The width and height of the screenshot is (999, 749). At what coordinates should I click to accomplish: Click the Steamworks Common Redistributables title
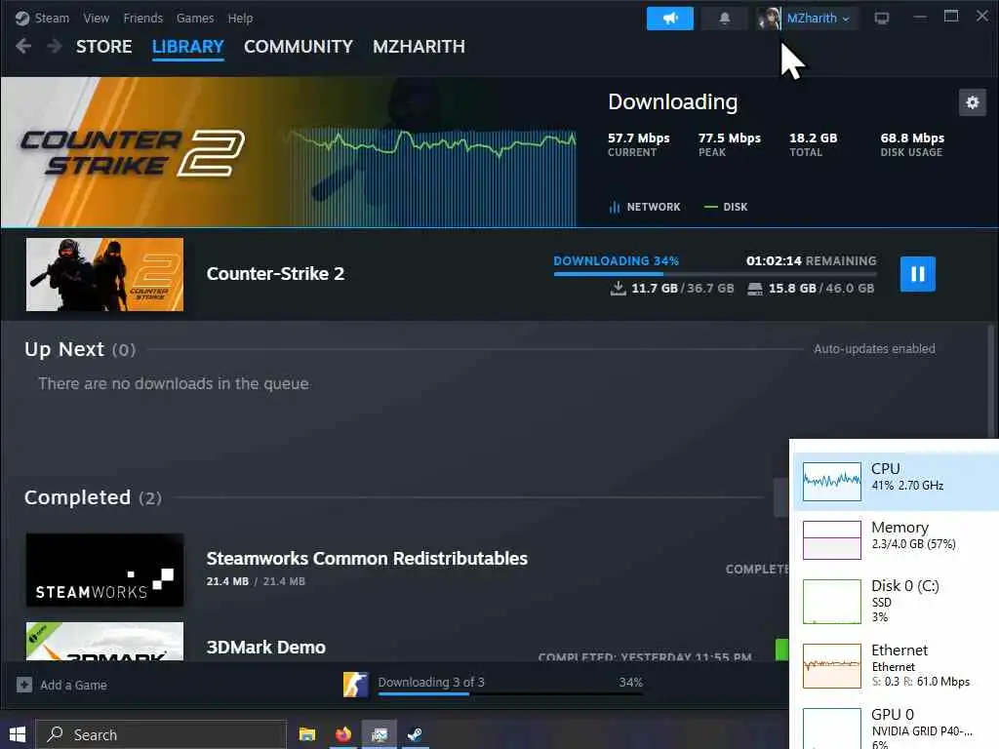pos(367,558)
